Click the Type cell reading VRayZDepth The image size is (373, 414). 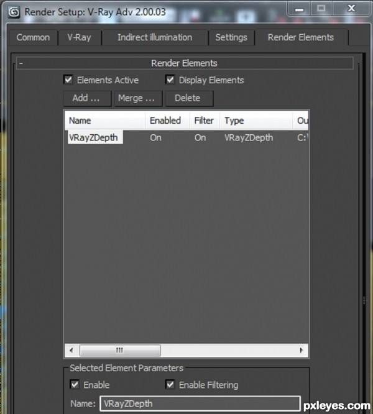(249, 138)
